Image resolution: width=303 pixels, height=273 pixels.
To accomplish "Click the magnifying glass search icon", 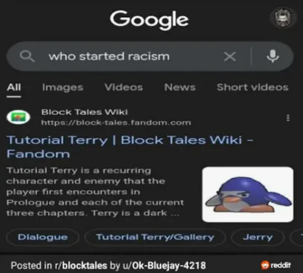I will coord(27,56).
